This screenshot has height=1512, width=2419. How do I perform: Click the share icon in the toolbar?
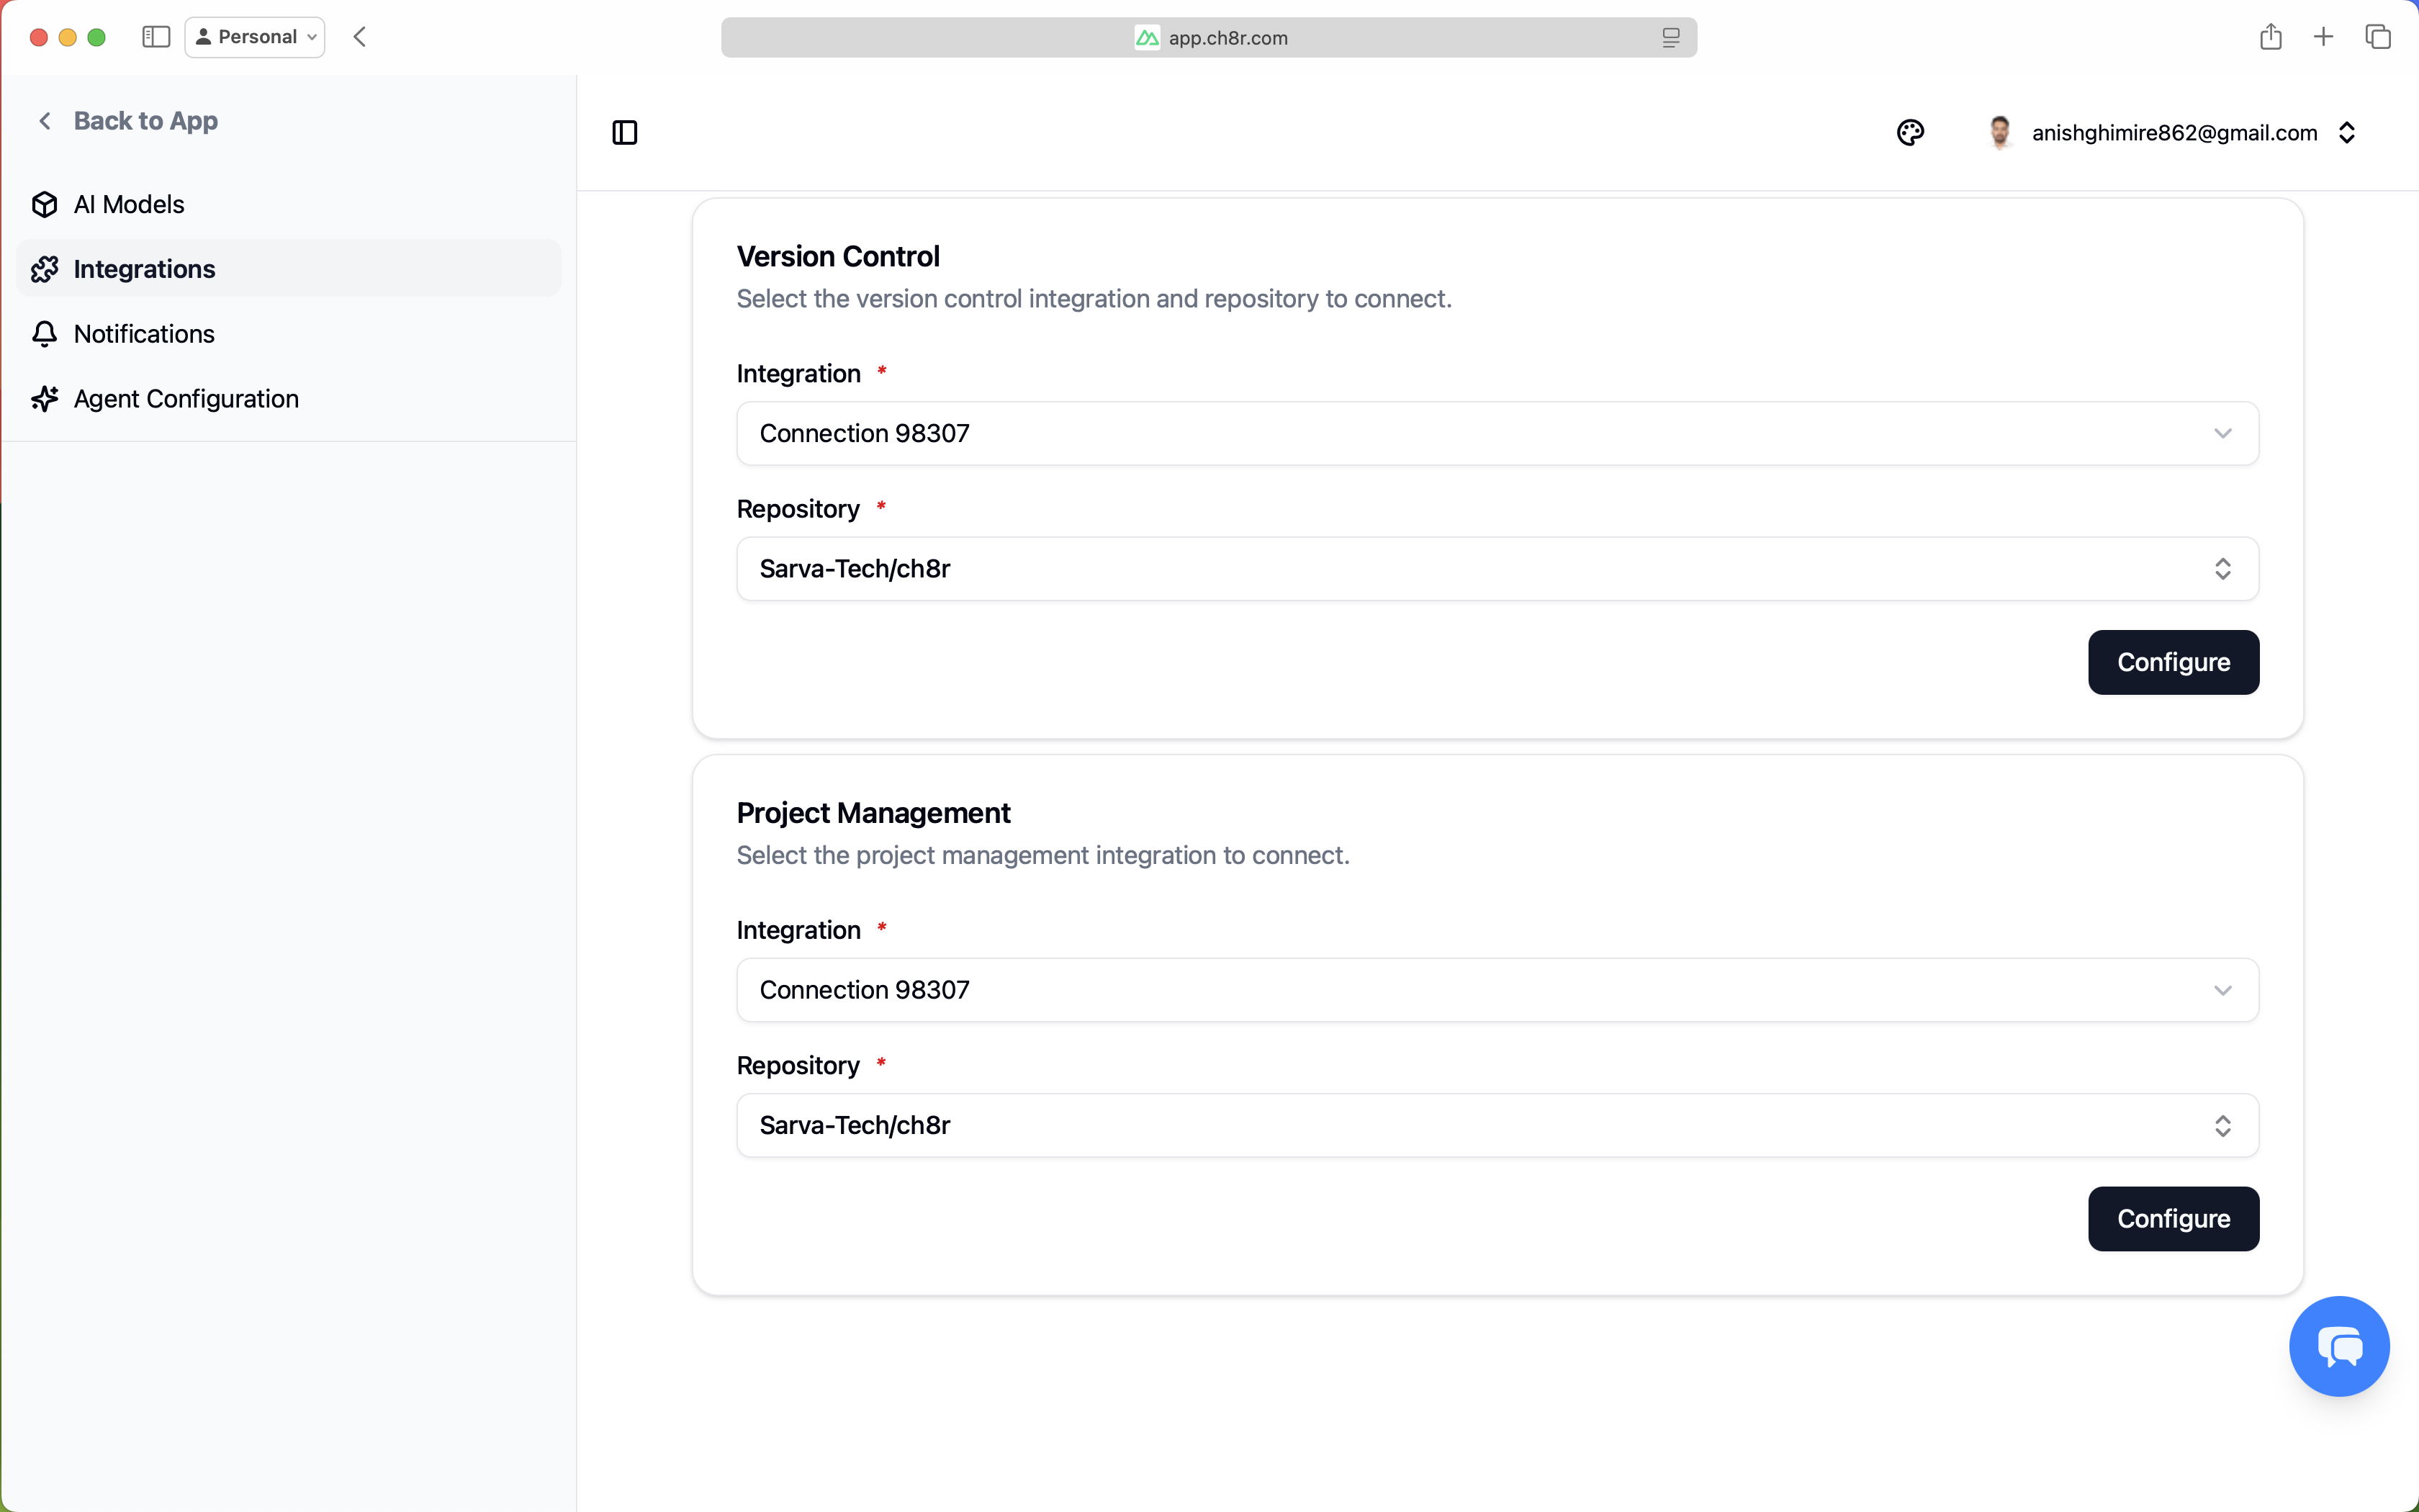tap(2270, 36)
